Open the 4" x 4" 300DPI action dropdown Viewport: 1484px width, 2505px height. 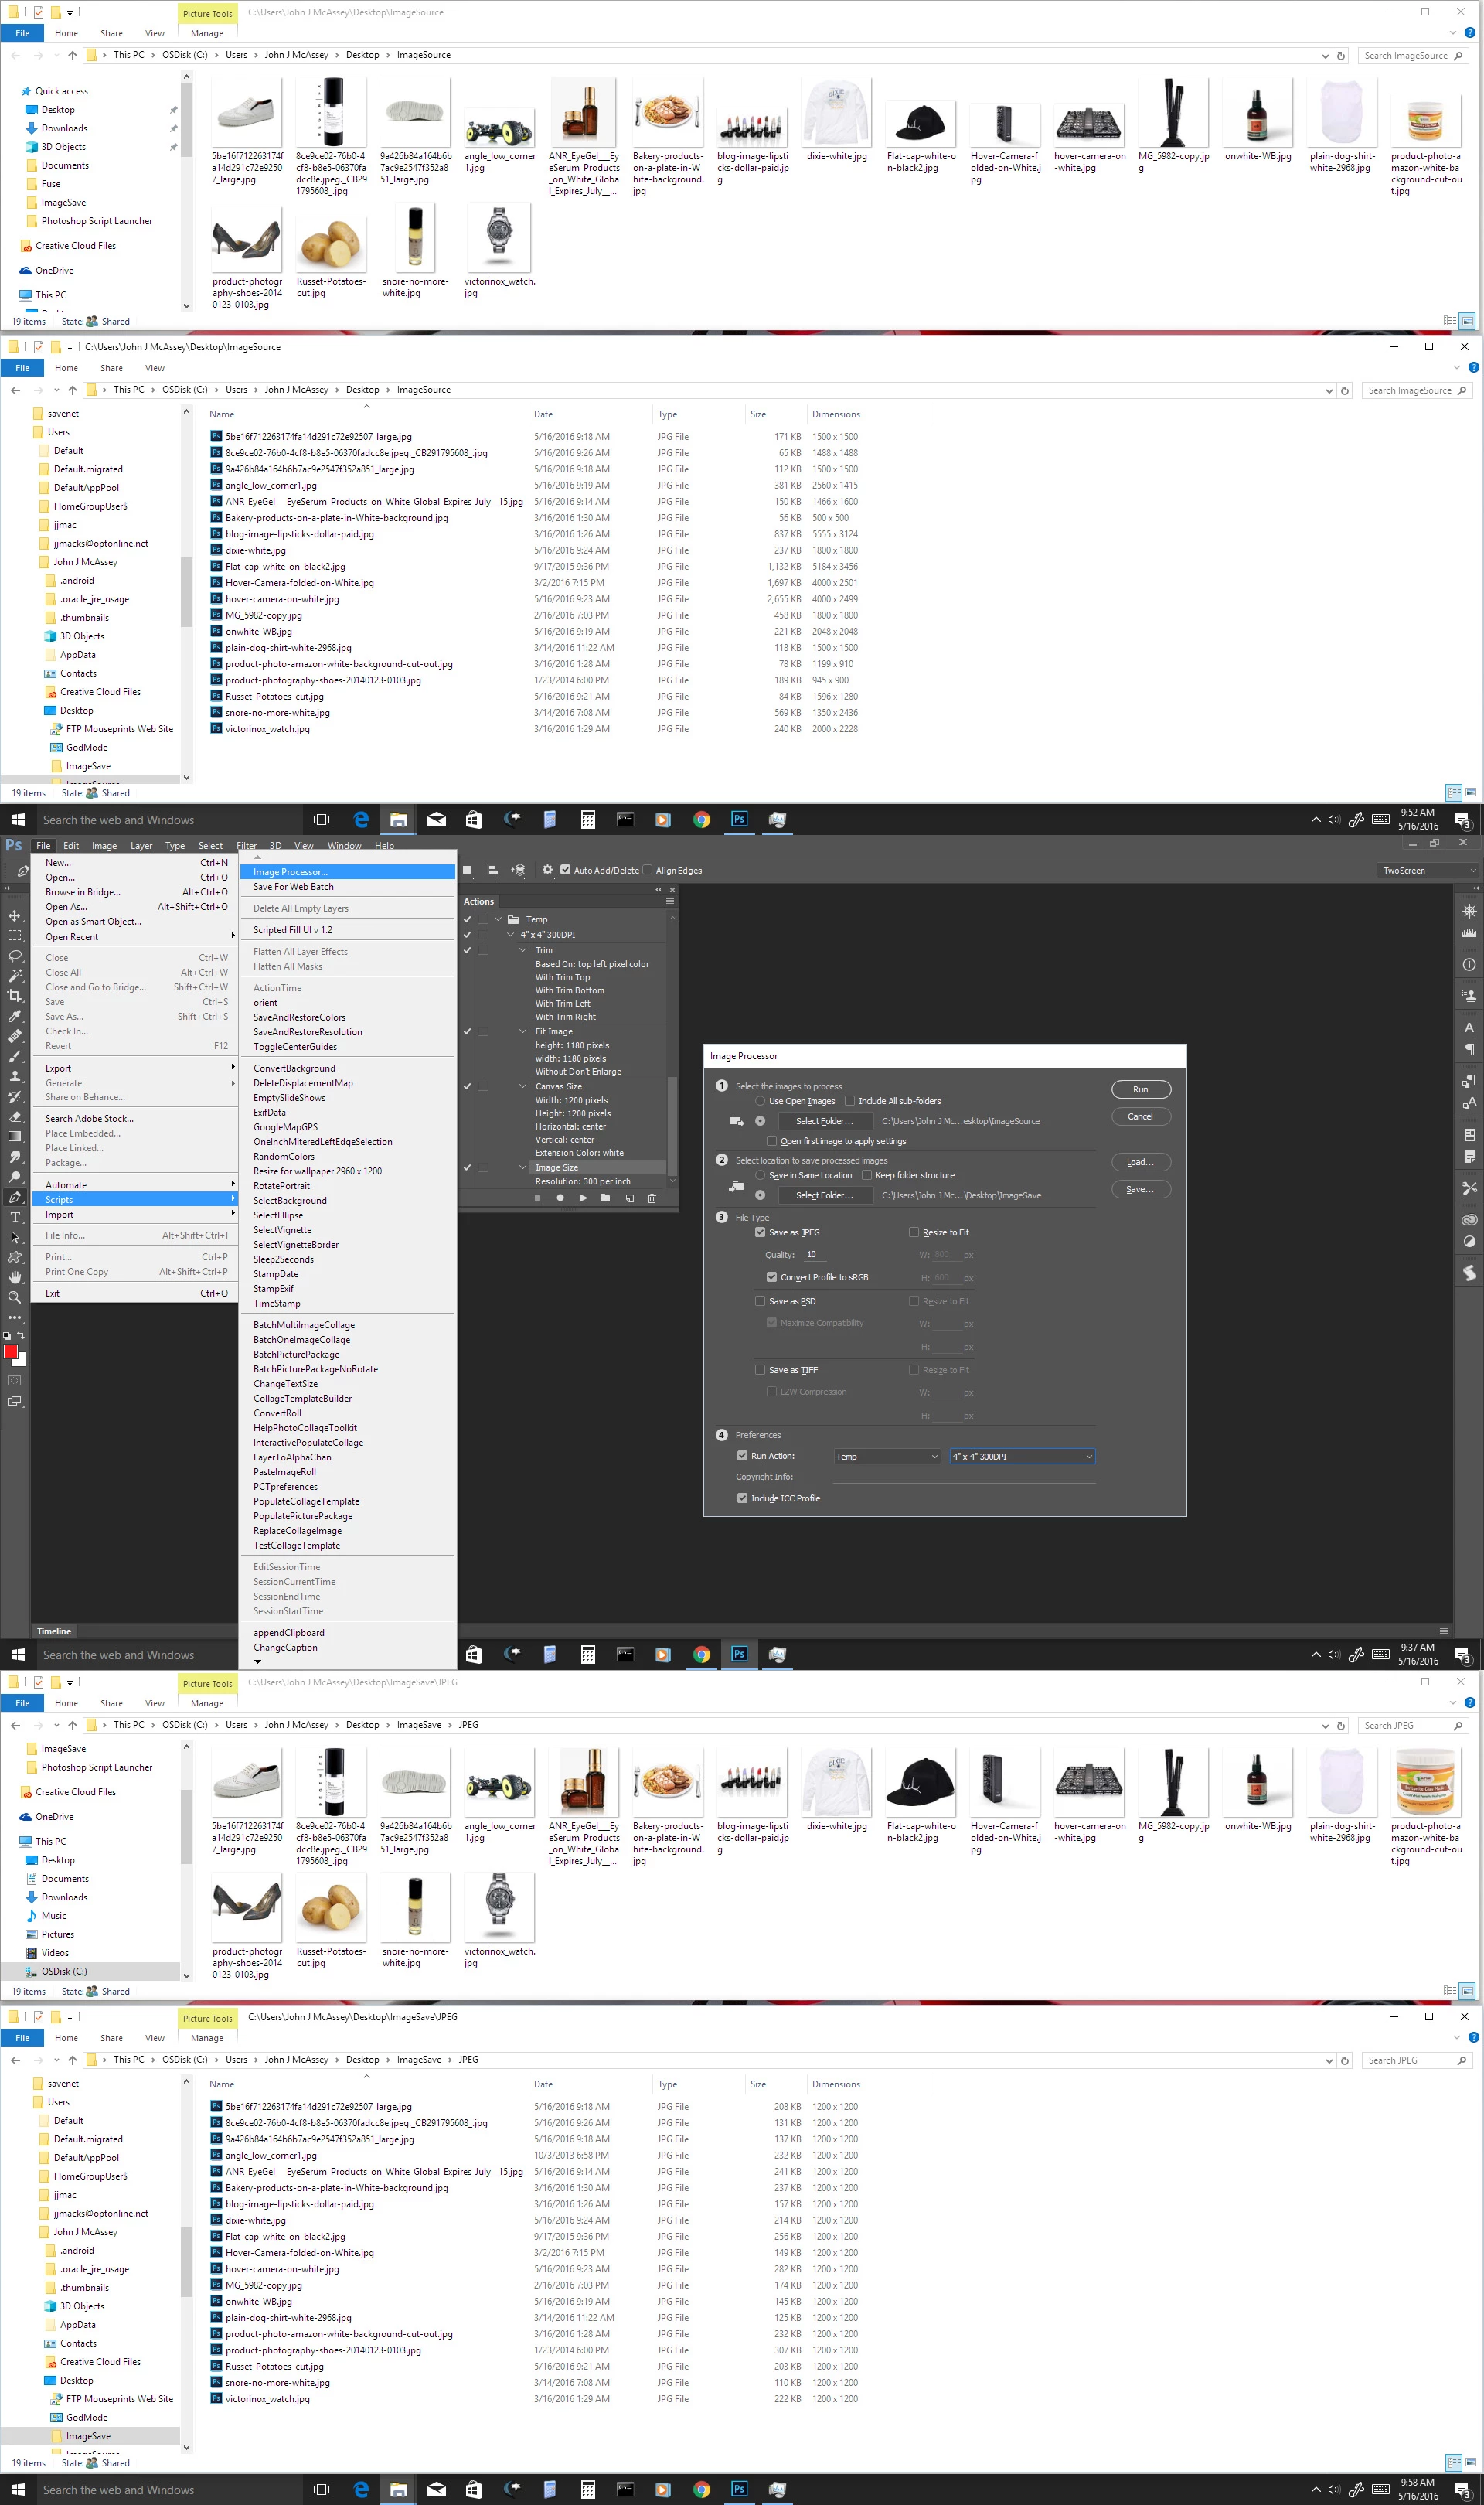[1022, 1456]
